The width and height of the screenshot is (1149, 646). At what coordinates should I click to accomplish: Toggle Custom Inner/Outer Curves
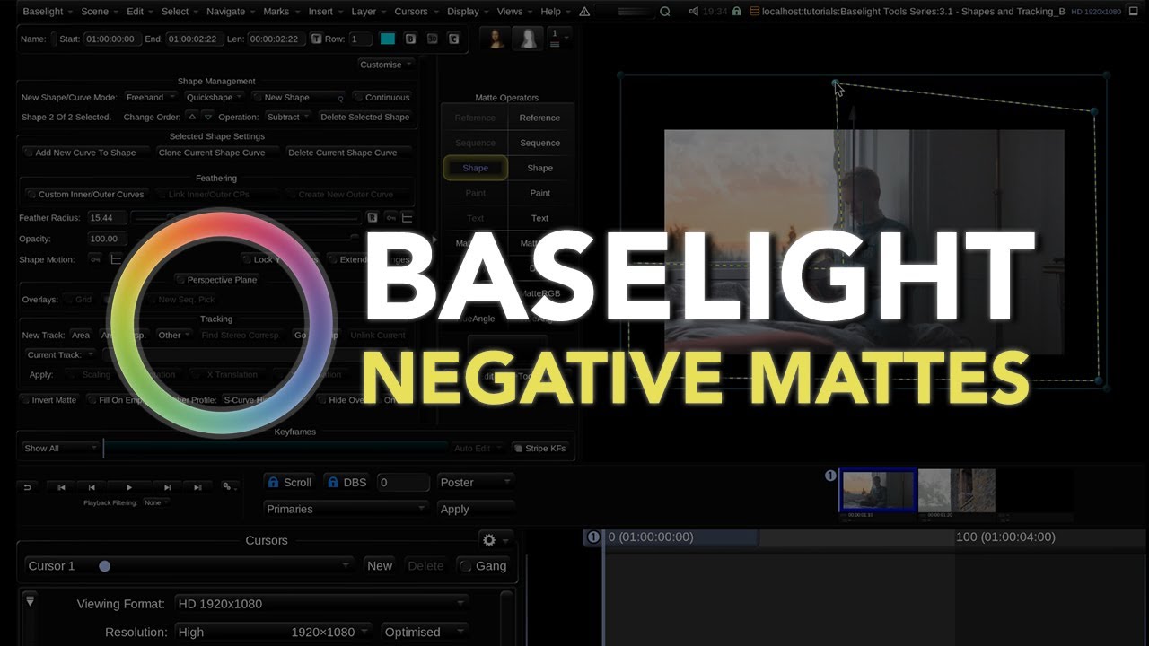point(85,194)
